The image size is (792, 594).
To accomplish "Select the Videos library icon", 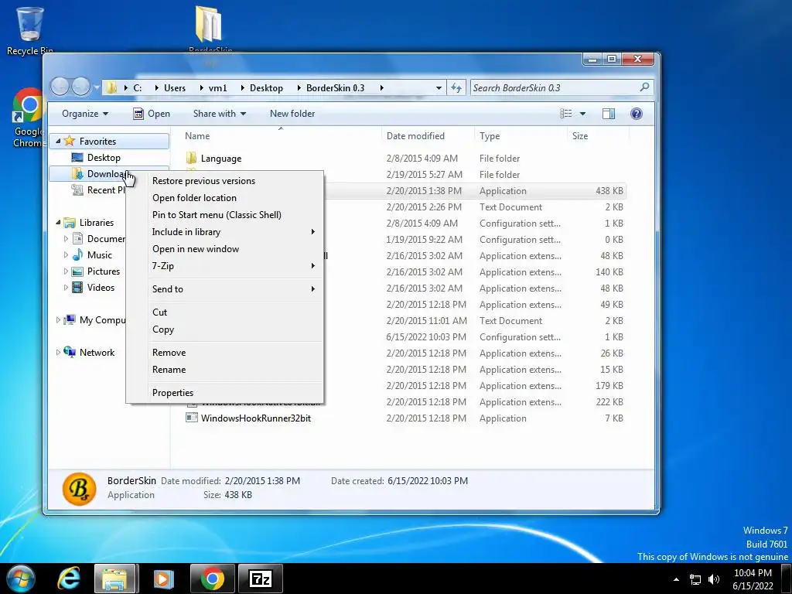I will [77, 288].
